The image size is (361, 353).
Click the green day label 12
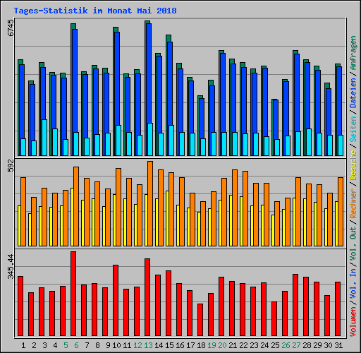pyautogui.click(x=137, y=345)
